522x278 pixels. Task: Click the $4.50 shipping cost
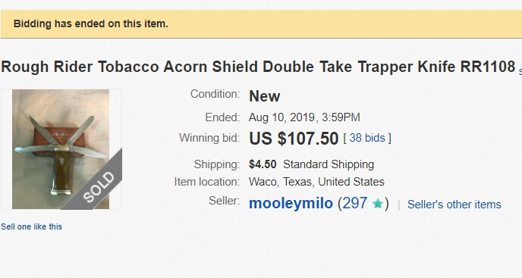tap(263, 164)
